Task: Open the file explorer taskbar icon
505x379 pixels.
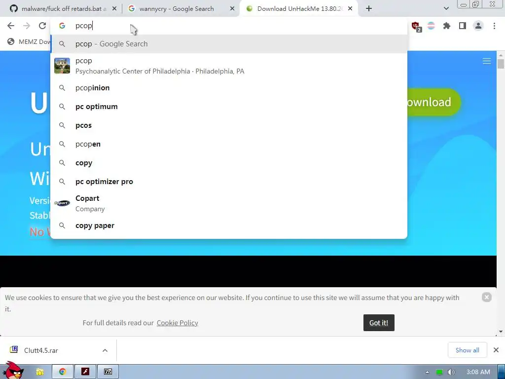Action: tap(39, 372)
